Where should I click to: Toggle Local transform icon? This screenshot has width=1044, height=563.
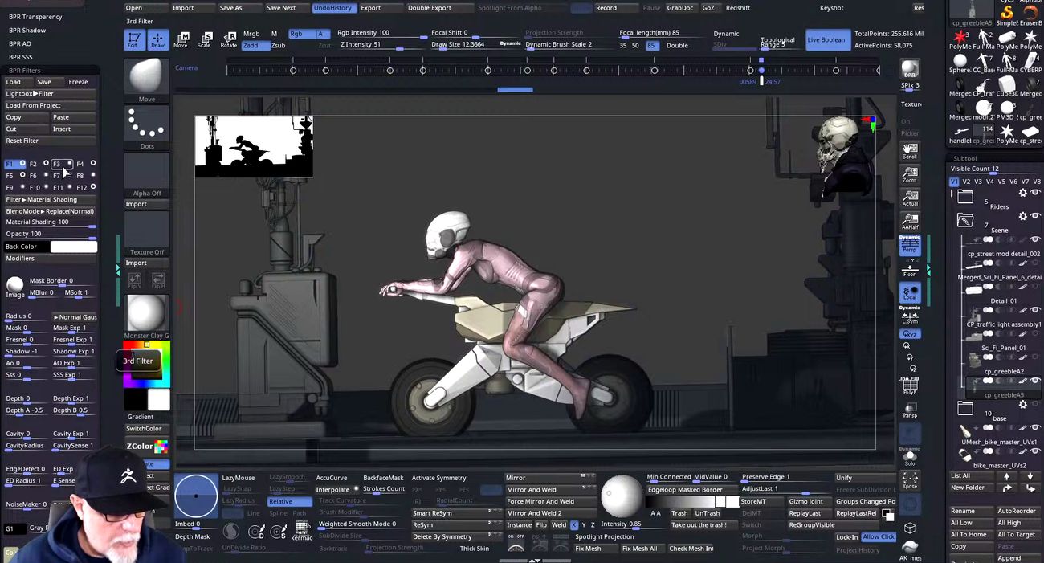tap(909, 293)
